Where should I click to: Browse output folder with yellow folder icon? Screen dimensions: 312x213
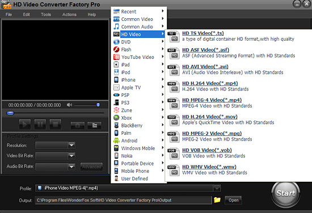[217, 199]
